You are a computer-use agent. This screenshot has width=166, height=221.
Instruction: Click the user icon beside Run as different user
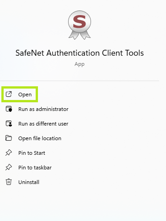click(x=9, y=124)
